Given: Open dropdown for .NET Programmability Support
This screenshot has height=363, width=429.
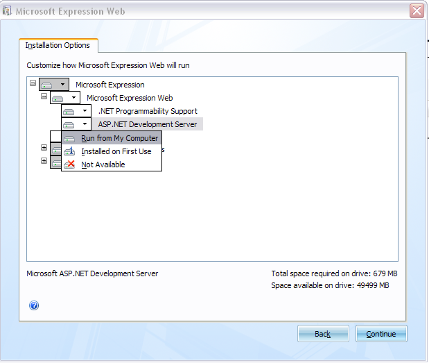Looking at the screenshot, I should 76,111.
